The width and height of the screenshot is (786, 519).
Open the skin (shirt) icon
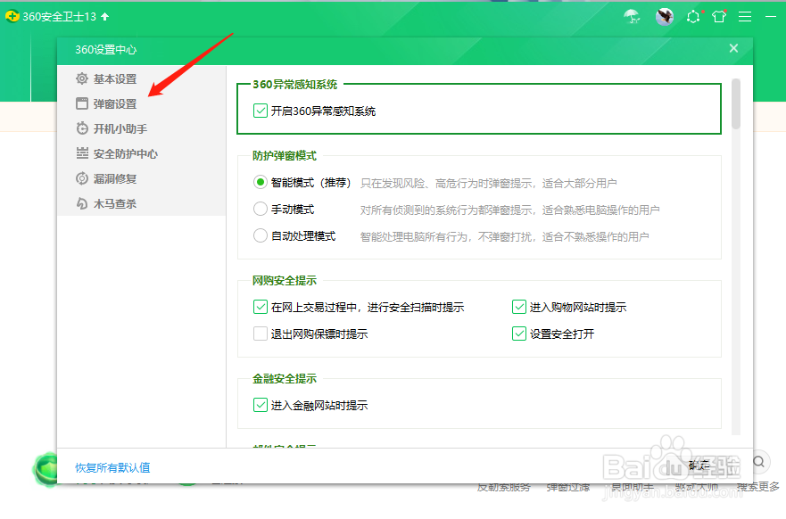pyautogui.click(x=719, y=17)
